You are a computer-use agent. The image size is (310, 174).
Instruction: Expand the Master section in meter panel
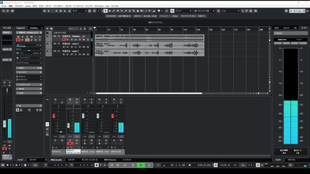point(291,33)
